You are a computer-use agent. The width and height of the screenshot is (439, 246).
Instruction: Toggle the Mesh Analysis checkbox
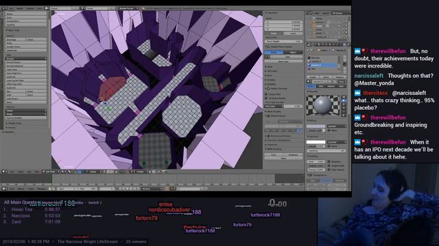(x=268, y=116)
